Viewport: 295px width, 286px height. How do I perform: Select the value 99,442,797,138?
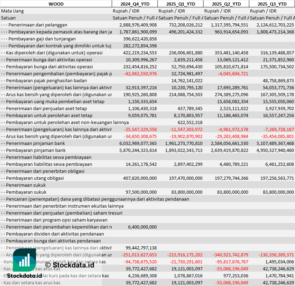pos(141,248)
